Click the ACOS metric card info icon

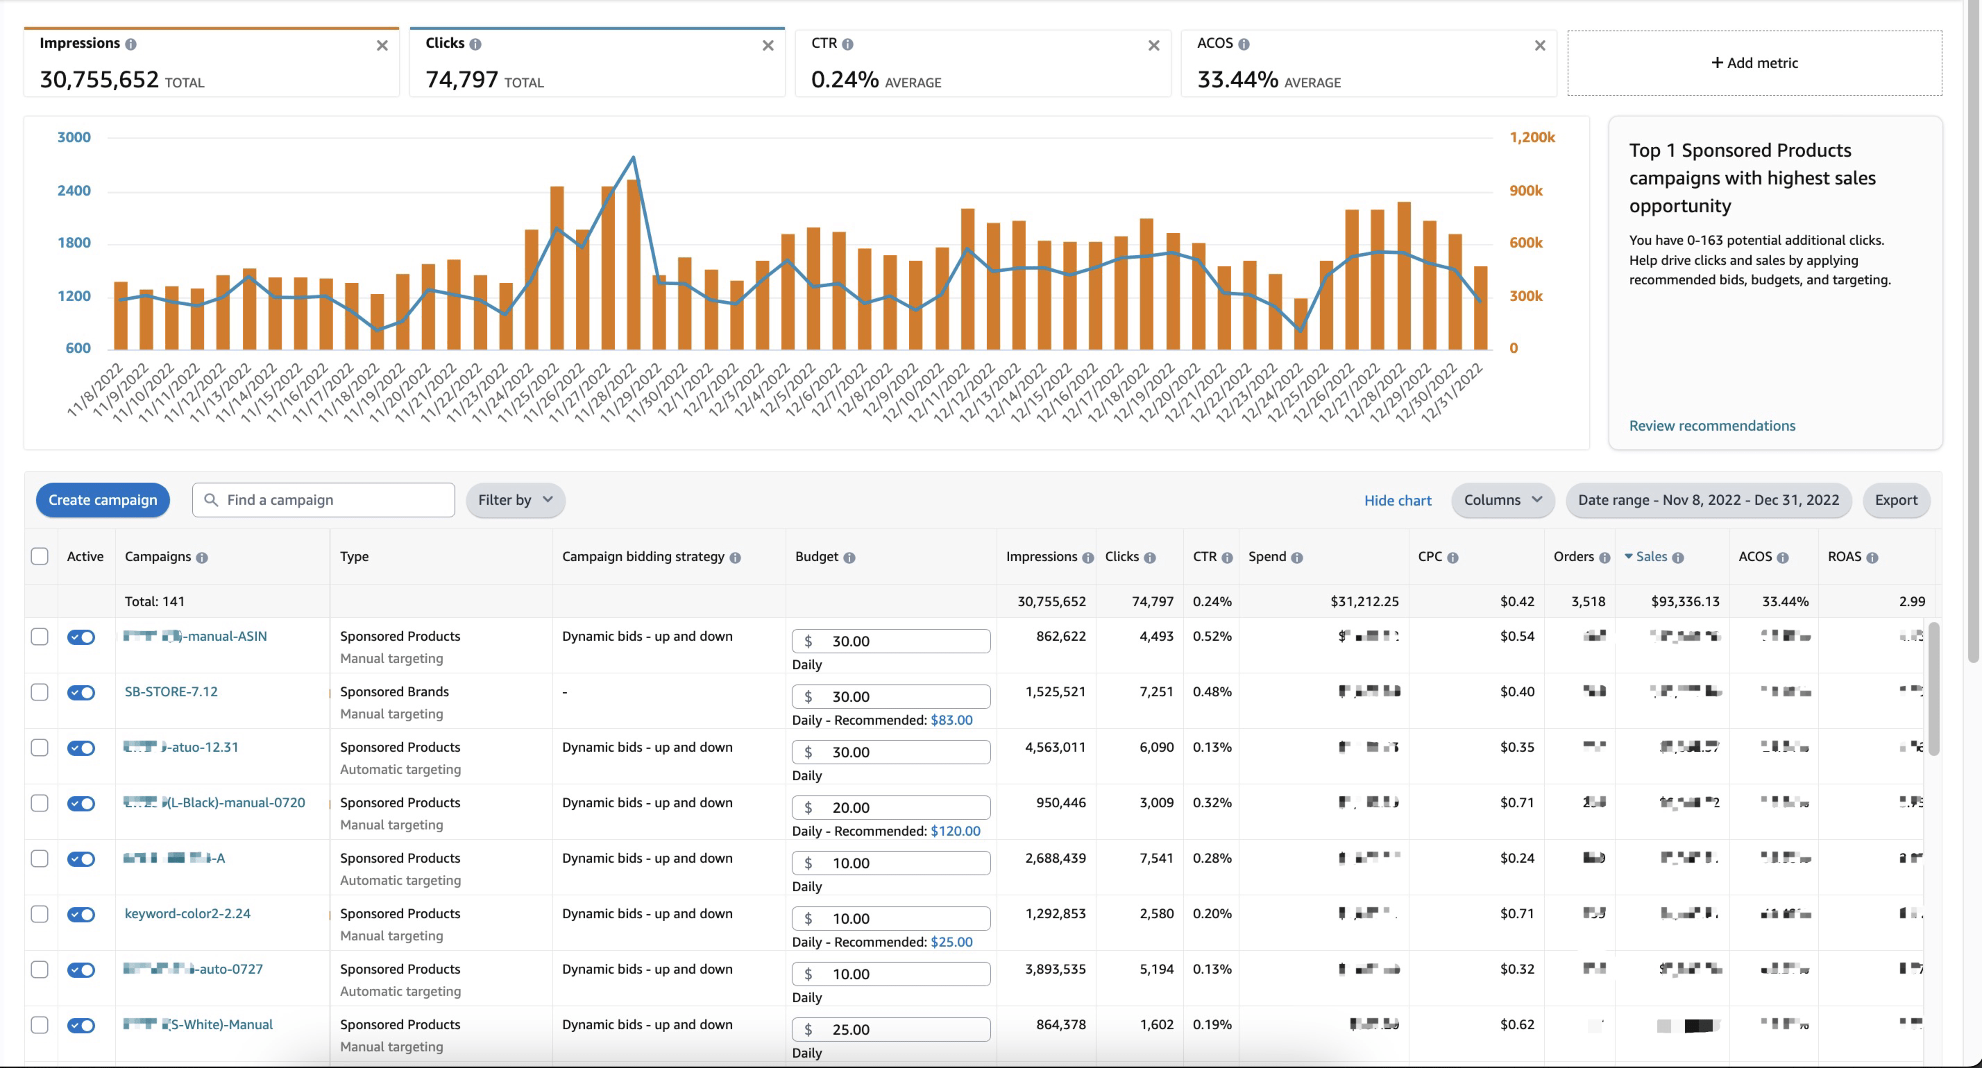coord(1244,44)
